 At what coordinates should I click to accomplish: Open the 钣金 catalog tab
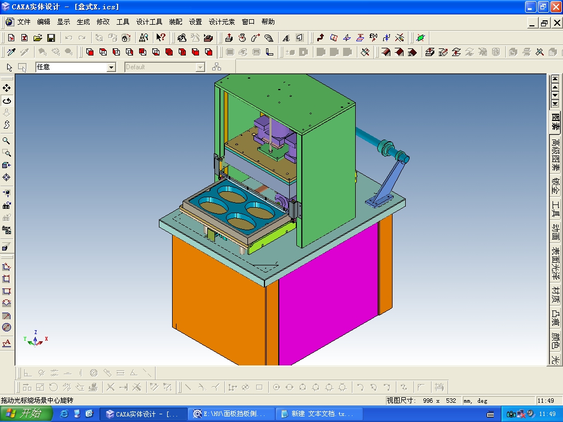coord(555,186)
